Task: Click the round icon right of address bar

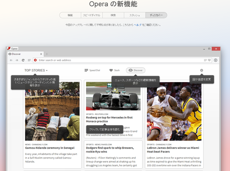Action: pos(216,60)
